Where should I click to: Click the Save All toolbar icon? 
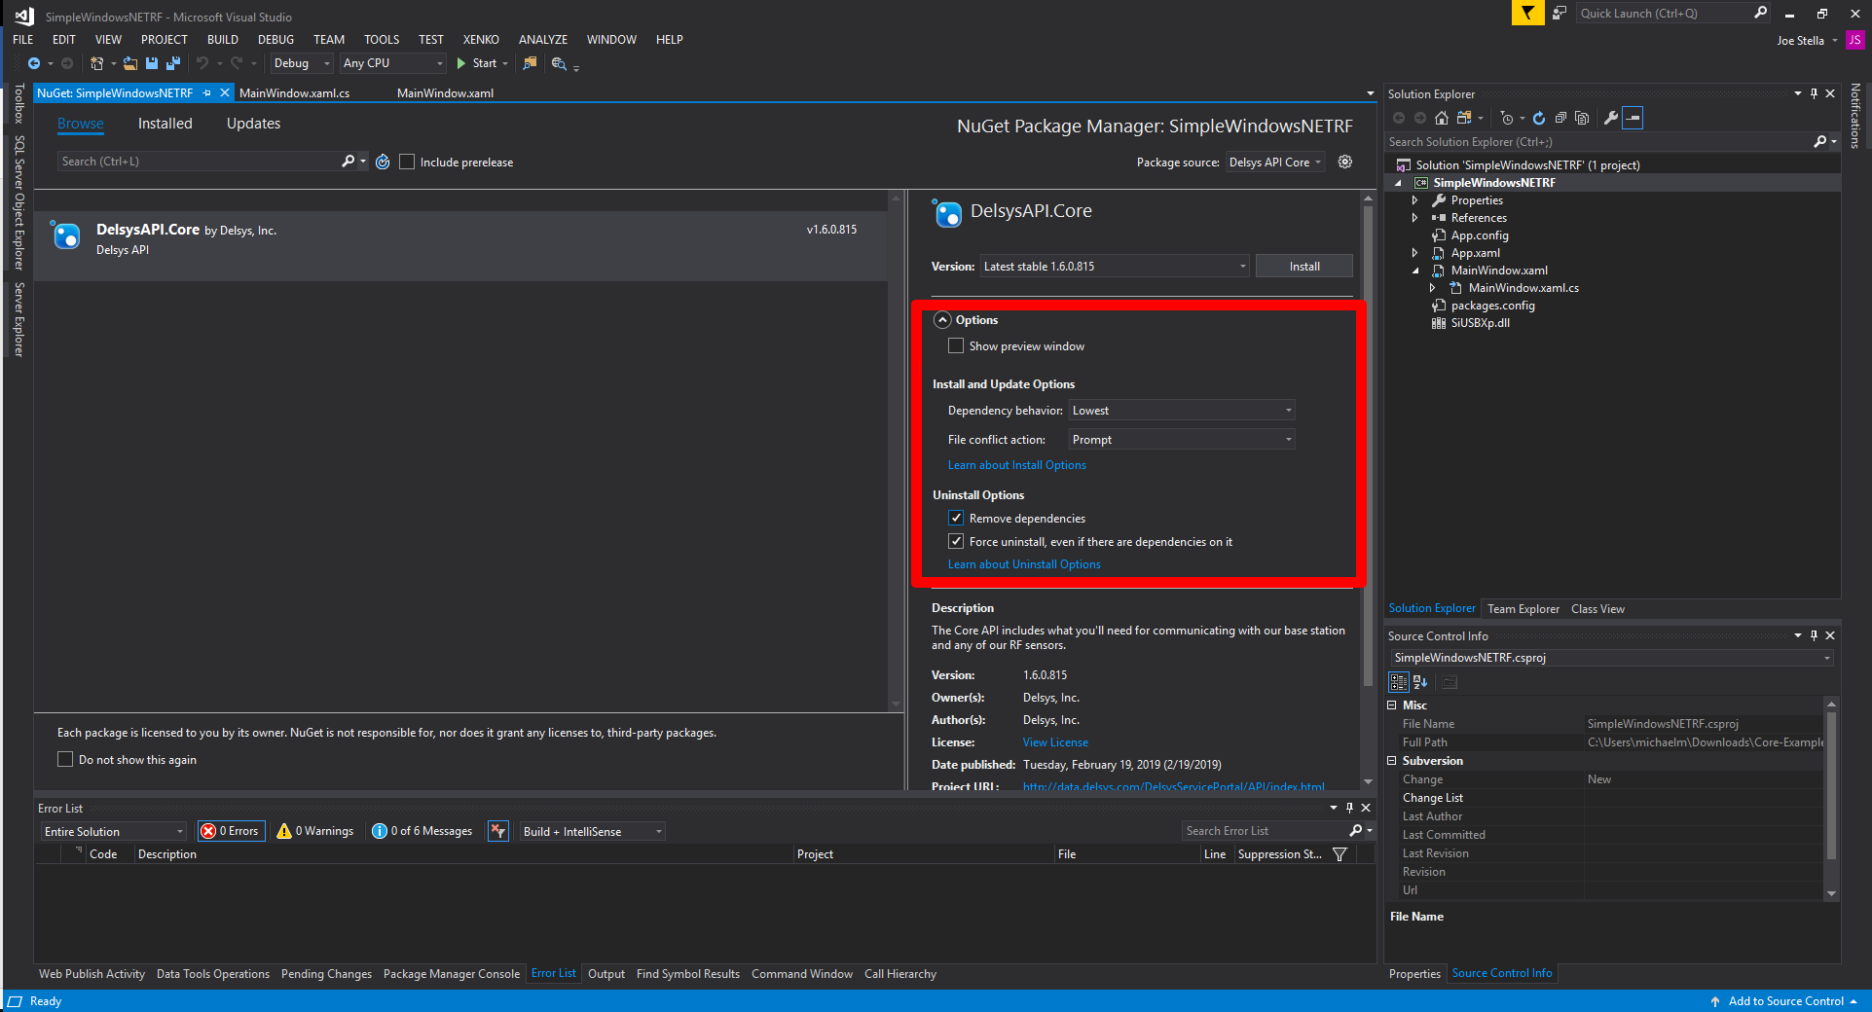coord(173,63)
